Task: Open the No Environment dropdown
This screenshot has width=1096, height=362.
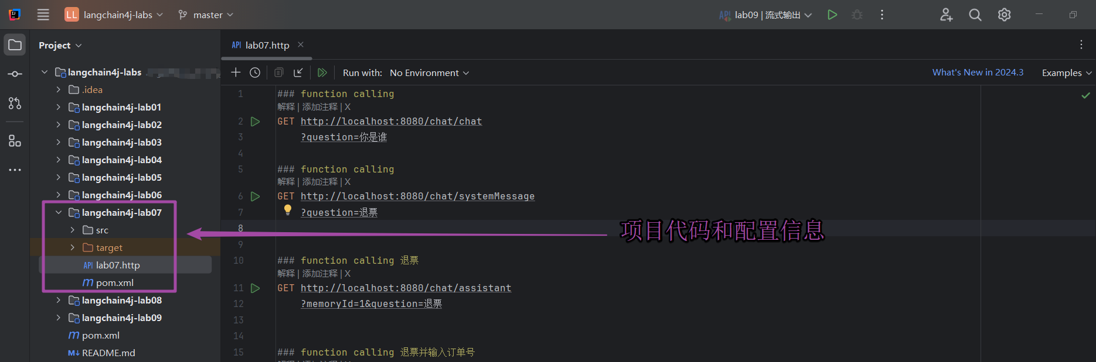Action: click(x=430, y=73)
